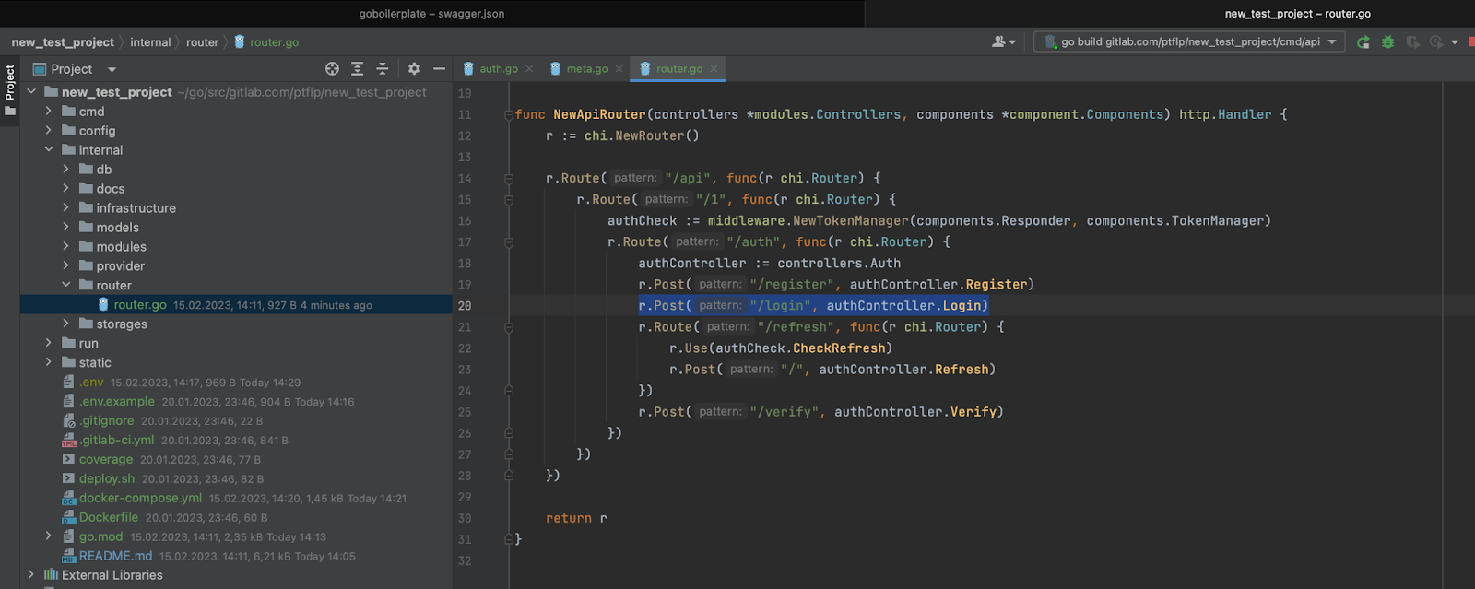1475x589 pixels.
Task: Switch to the auth.go editor tab
Action: [498, 69]
